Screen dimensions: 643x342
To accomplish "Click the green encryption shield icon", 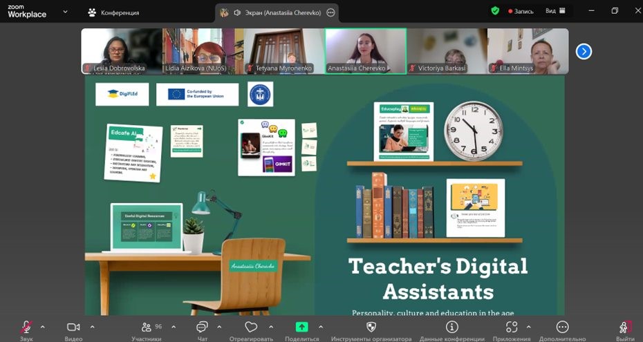I will pyautogui.click(x=495, y=11).
